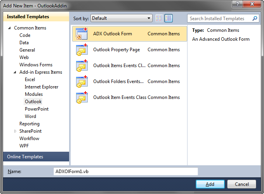Select the PowerPoint category
264x194 pixels.
pyautogui.click(x=37, y=109)
